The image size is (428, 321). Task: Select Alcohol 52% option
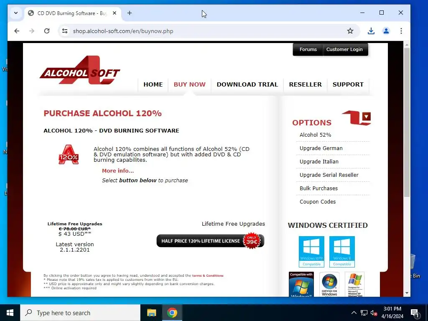(315, 135)
